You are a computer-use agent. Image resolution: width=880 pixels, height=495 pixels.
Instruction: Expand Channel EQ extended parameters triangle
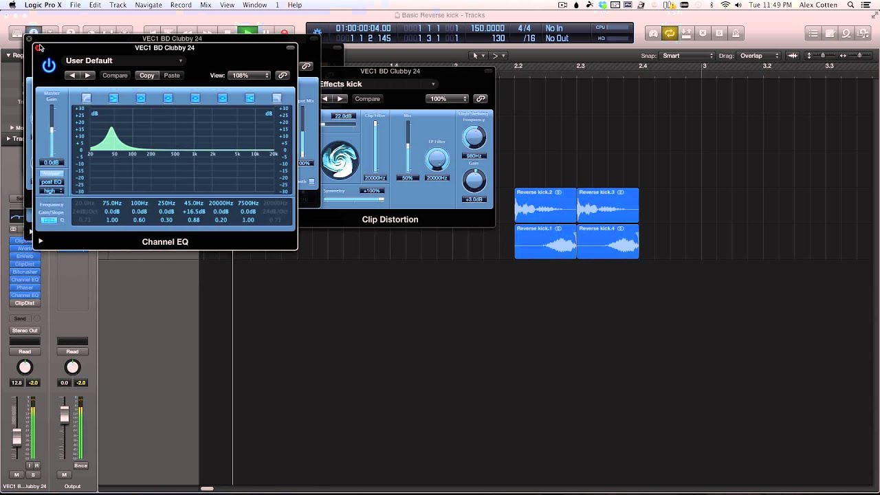[41, 241]
